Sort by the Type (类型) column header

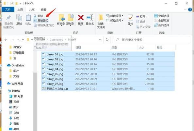coord(124,47)
